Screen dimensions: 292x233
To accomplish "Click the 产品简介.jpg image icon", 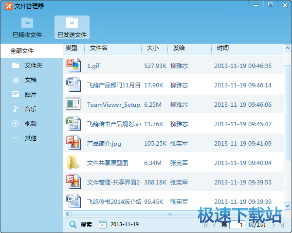I will 73,143.
